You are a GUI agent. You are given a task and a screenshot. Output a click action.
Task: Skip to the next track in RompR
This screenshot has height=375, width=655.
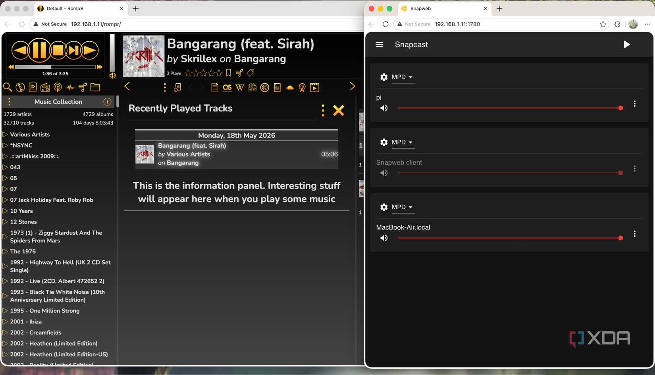[x=90, y=50]
